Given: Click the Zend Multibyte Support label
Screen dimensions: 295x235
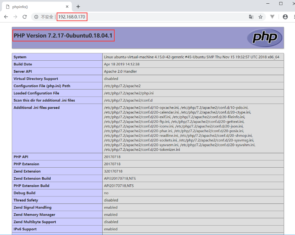Looking at the screenshot, I should click(x=35, y=222).
